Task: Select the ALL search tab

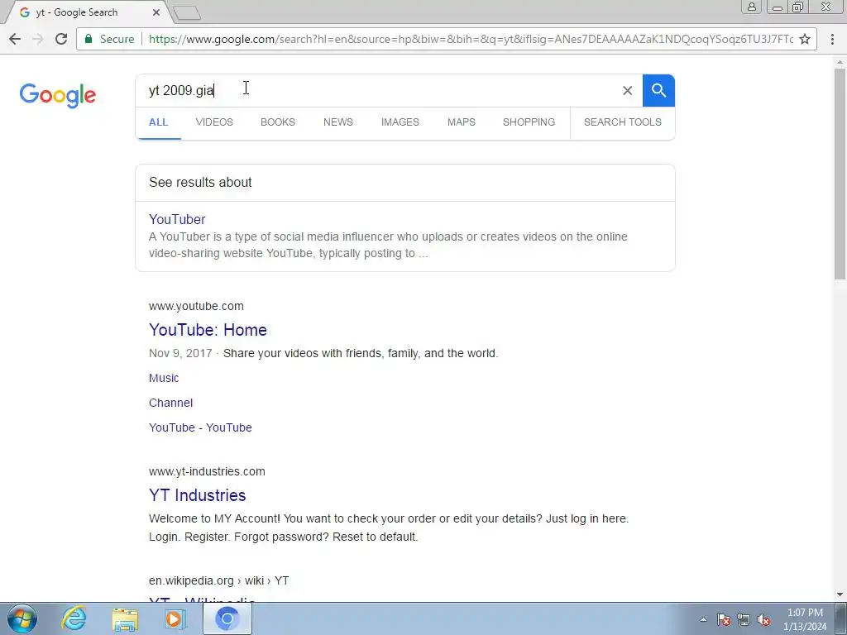Action: [x=158, y=122]
